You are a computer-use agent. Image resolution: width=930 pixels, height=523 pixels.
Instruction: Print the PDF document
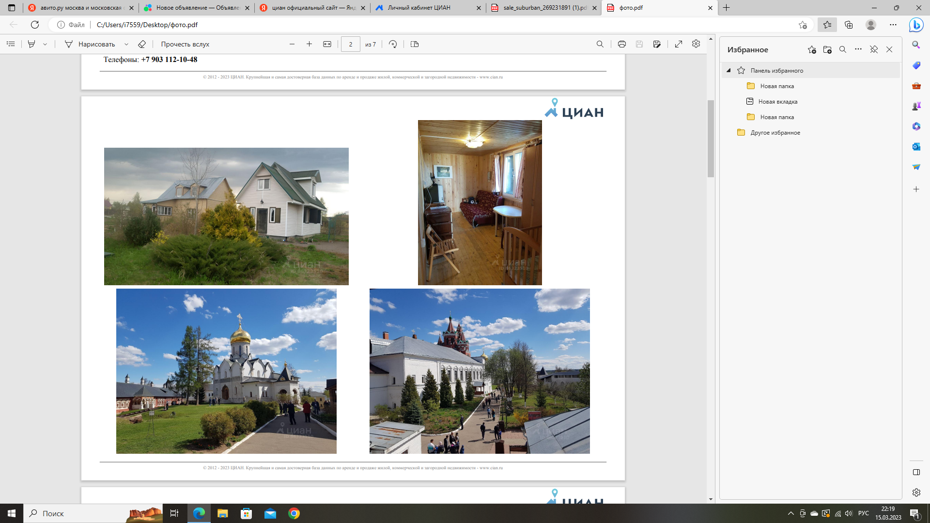tap(621, 44)
